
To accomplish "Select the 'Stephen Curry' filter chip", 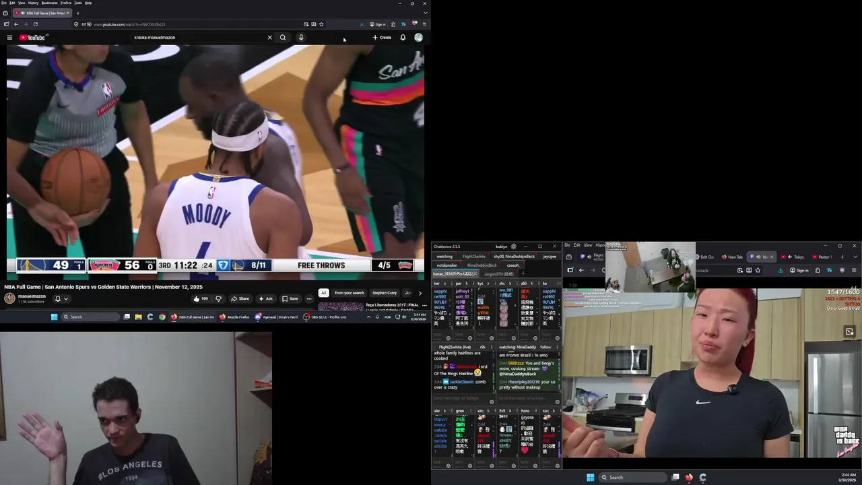I will [385, 293].
